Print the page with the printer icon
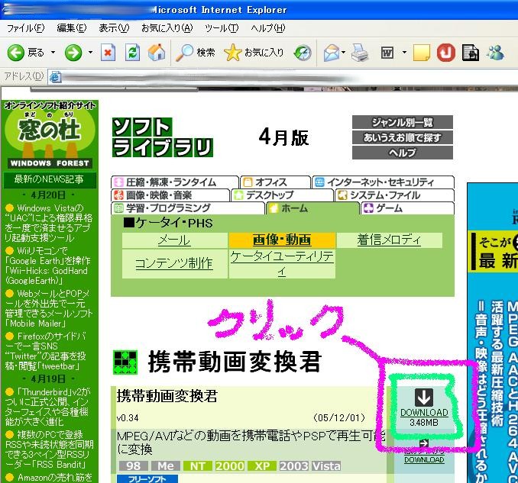This screenshot has height=483, width=518. point(360,53)
